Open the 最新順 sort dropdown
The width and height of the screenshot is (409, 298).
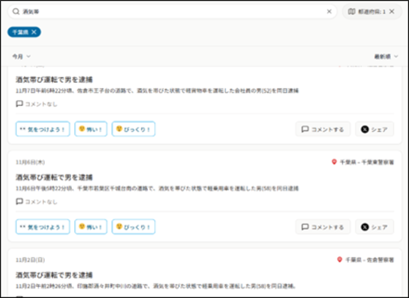coord(386,57)
